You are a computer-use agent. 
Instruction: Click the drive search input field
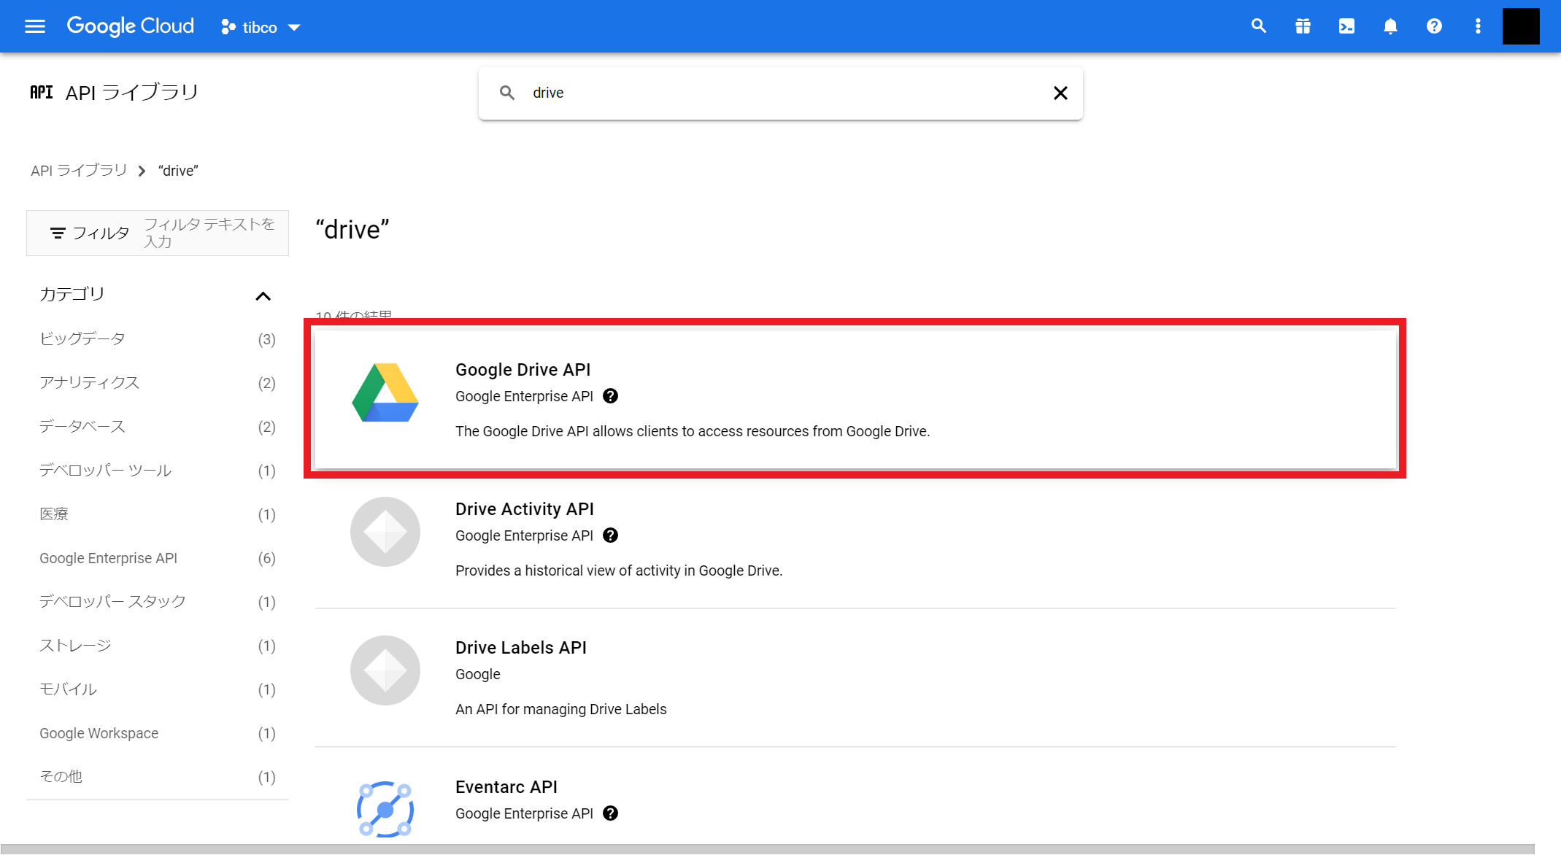tap(781, 93)
